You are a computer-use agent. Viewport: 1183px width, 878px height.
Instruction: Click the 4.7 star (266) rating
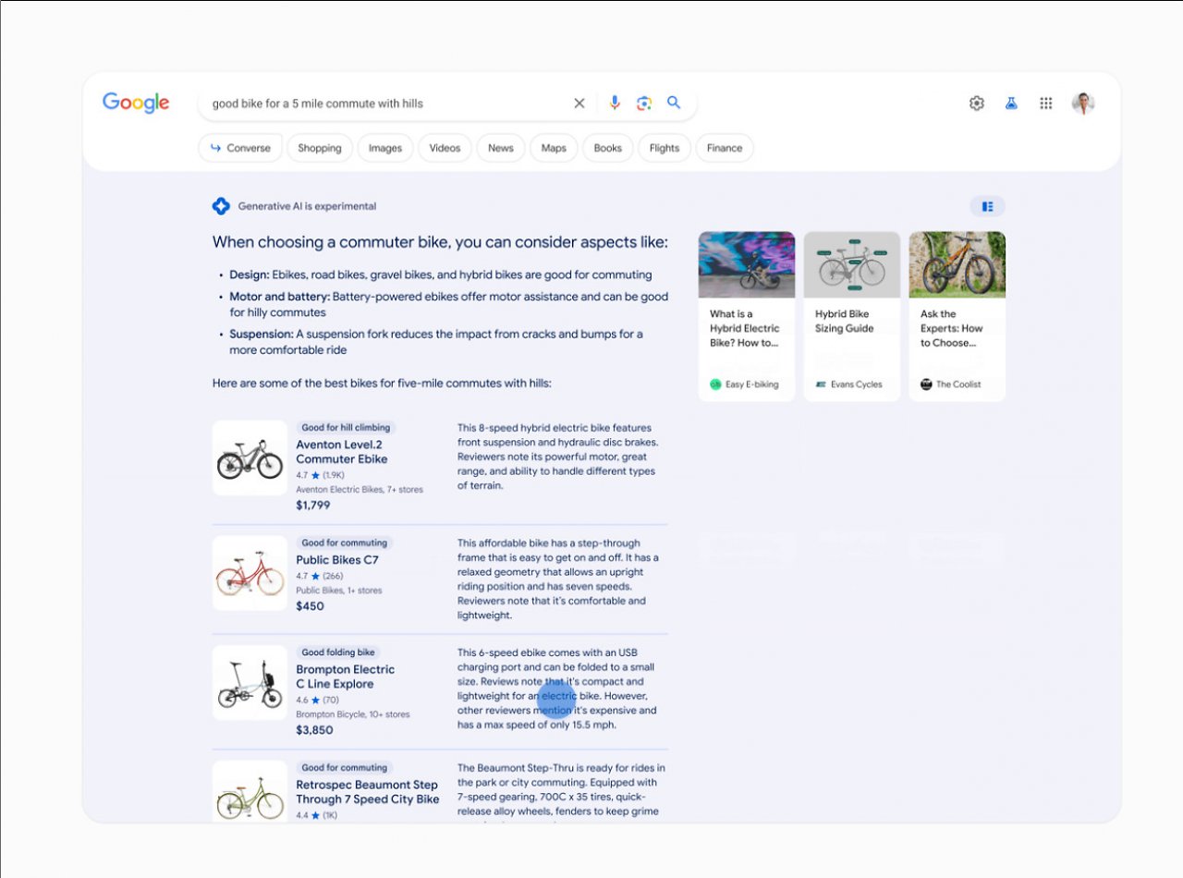pos(320,576)
